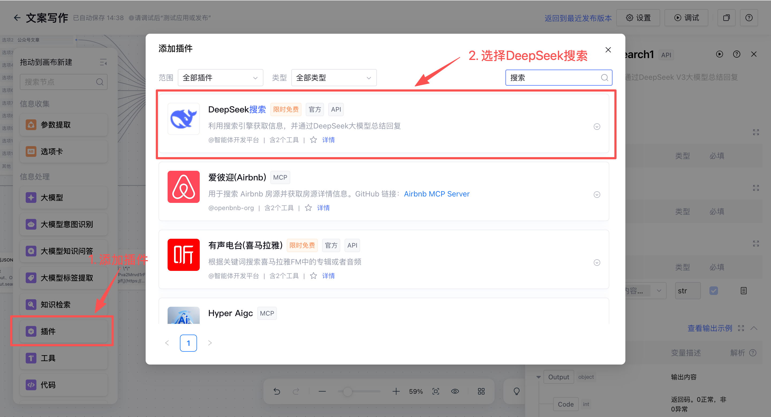Screen dimensions: 771x417
Task: Collapse the node list panel icon
Action: click(103, 62)
